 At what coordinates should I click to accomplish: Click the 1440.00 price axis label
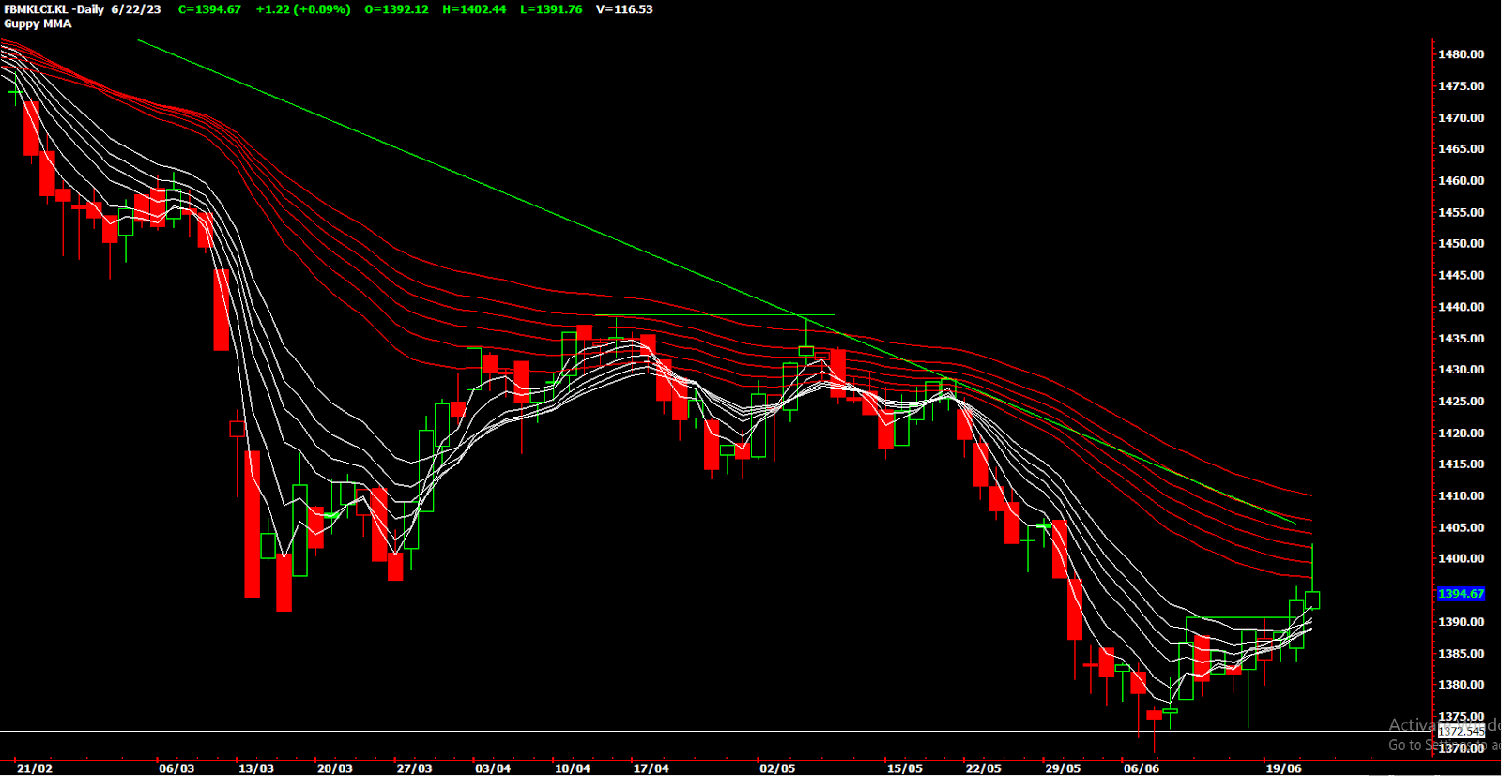1462,307
